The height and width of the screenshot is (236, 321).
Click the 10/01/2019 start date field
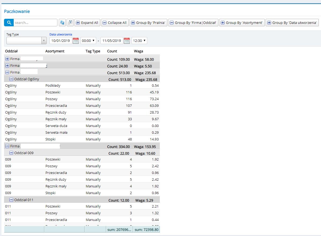click(x=61, y=41)
